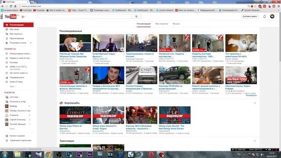This screenshot has width=281, height=158.
Task: Open the Chrome hamburger menu
Action: 279,6
